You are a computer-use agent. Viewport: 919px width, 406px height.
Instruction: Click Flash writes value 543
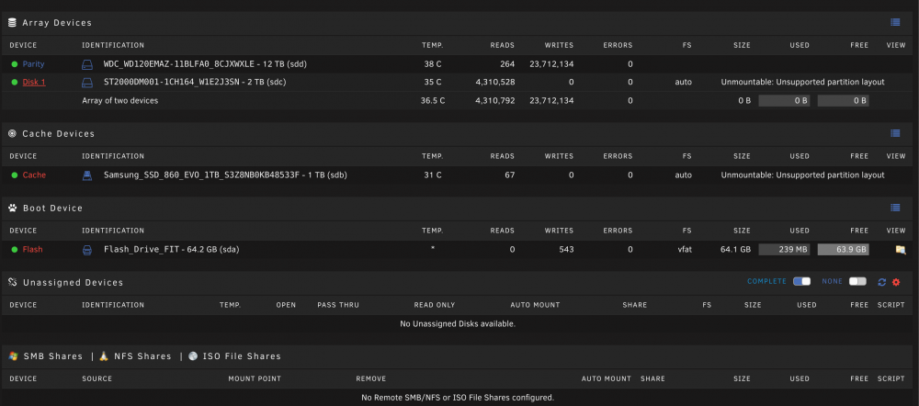[566, 250]
